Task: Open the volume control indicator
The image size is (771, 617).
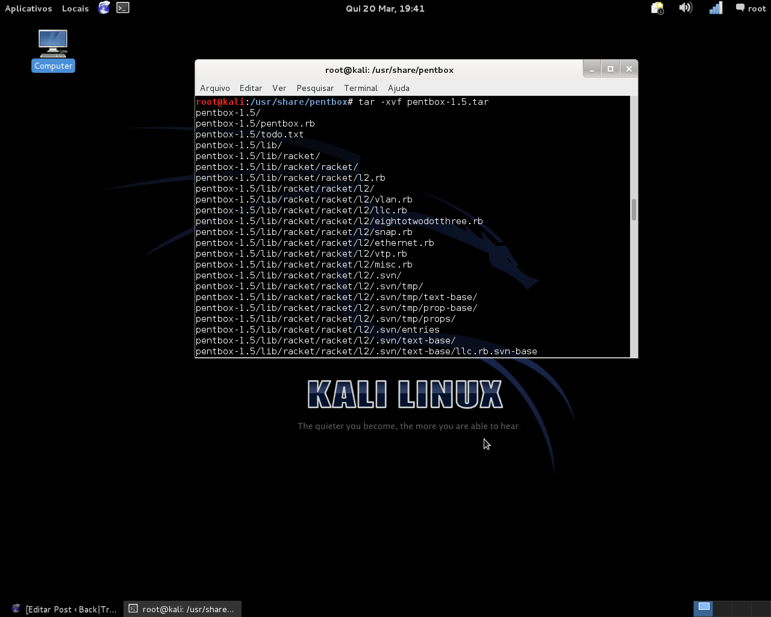Action: [x=685, y=8]
